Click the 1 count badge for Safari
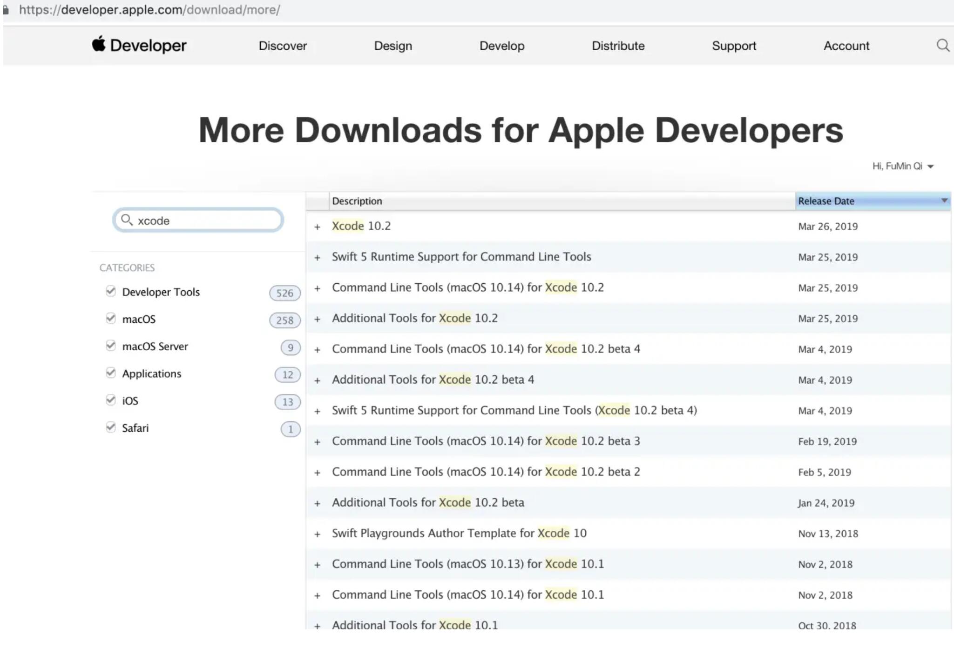 (x=290, y=429)
